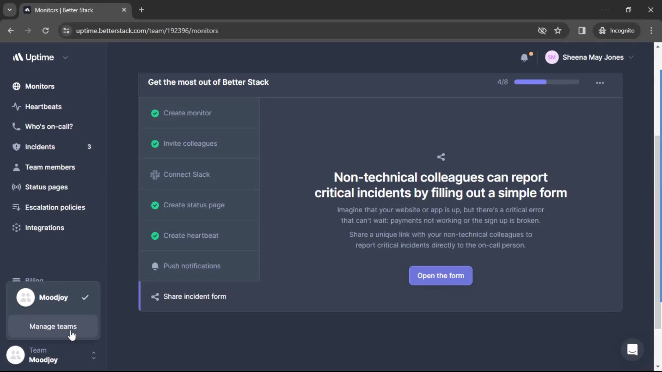The height and width of the screenshot is (372, 662).
Task: Click Manage teams button
Action: click(x=53, y=326)
